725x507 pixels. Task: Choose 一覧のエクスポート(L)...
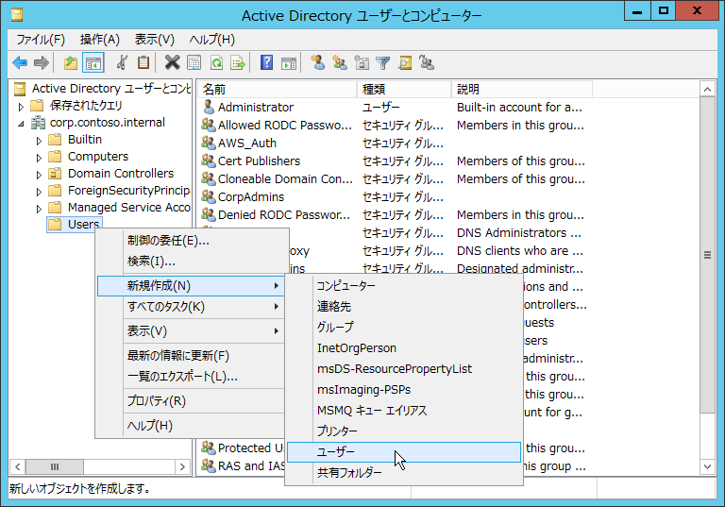point(190,377)
